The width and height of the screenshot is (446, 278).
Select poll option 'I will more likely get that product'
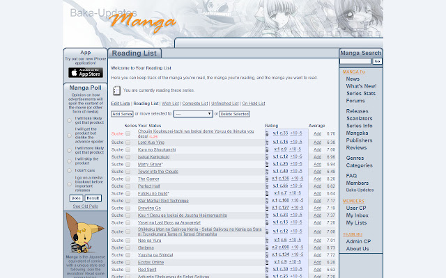click(69, 150)
